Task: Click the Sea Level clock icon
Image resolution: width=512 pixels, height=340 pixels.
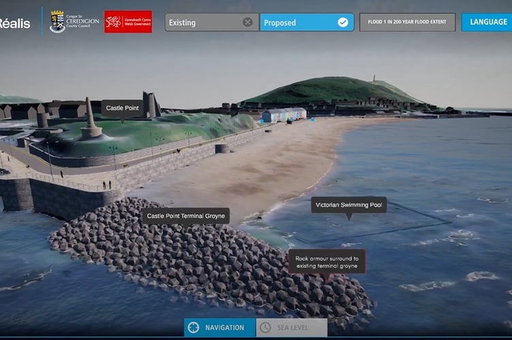Action: 266,327
